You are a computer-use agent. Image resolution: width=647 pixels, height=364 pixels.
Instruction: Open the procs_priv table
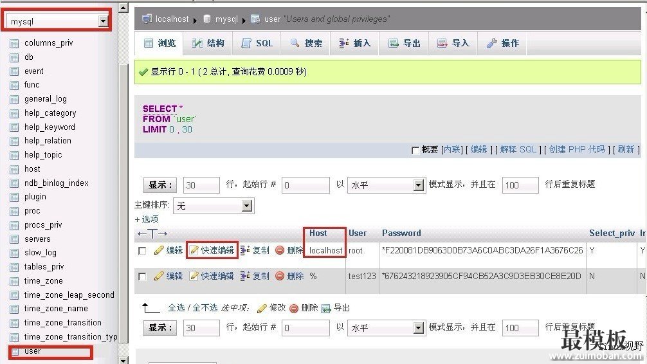43,225
